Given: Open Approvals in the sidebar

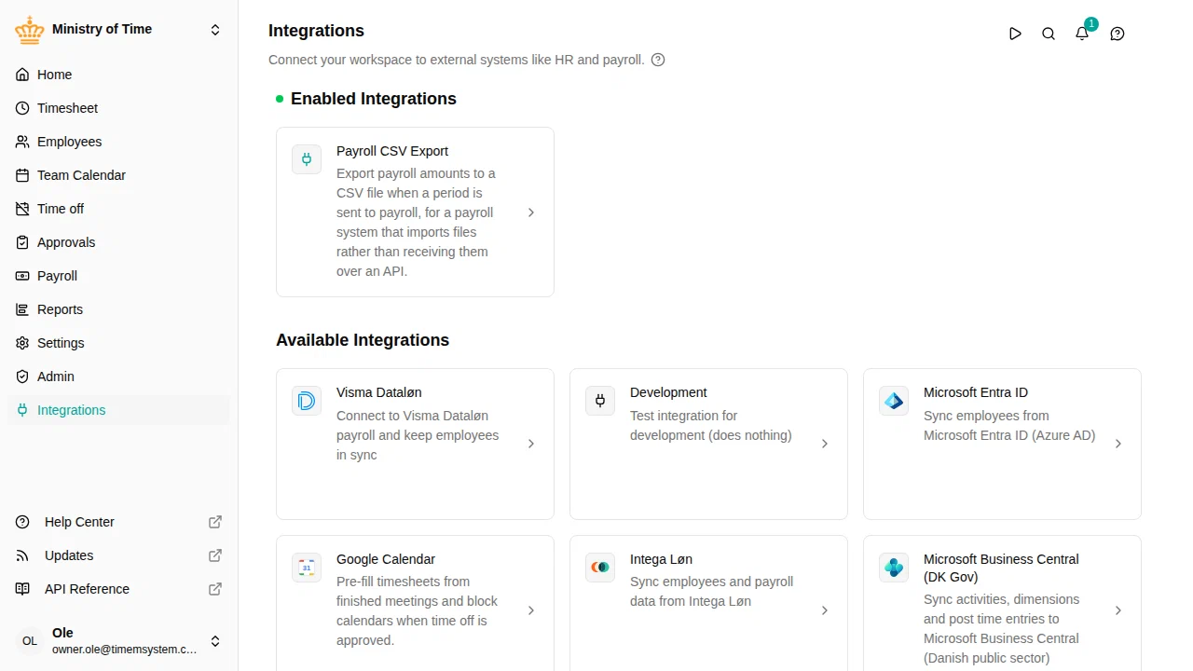Looking at the screenshot, I should 118,242.
